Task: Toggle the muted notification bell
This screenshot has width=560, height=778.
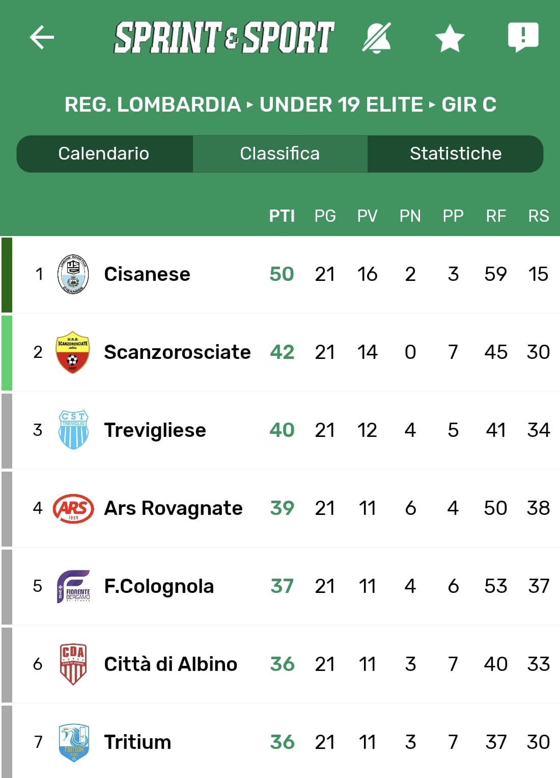Action: point(377,37)
